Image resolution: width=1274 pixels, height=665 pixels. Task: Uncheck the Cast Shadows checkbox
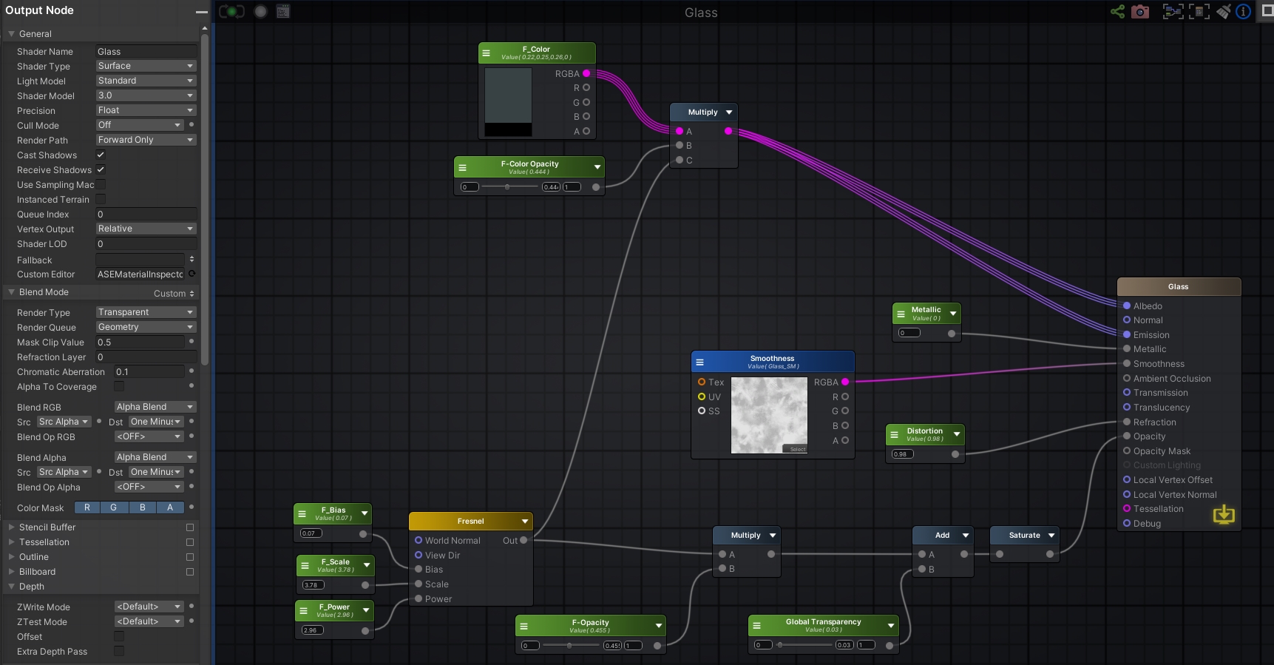coord(101,155)
